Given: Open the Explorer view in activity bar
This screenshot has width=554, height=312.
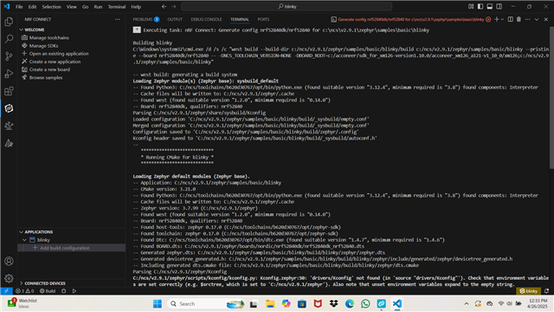Looking at the screenshot, I should coord(9,22).
